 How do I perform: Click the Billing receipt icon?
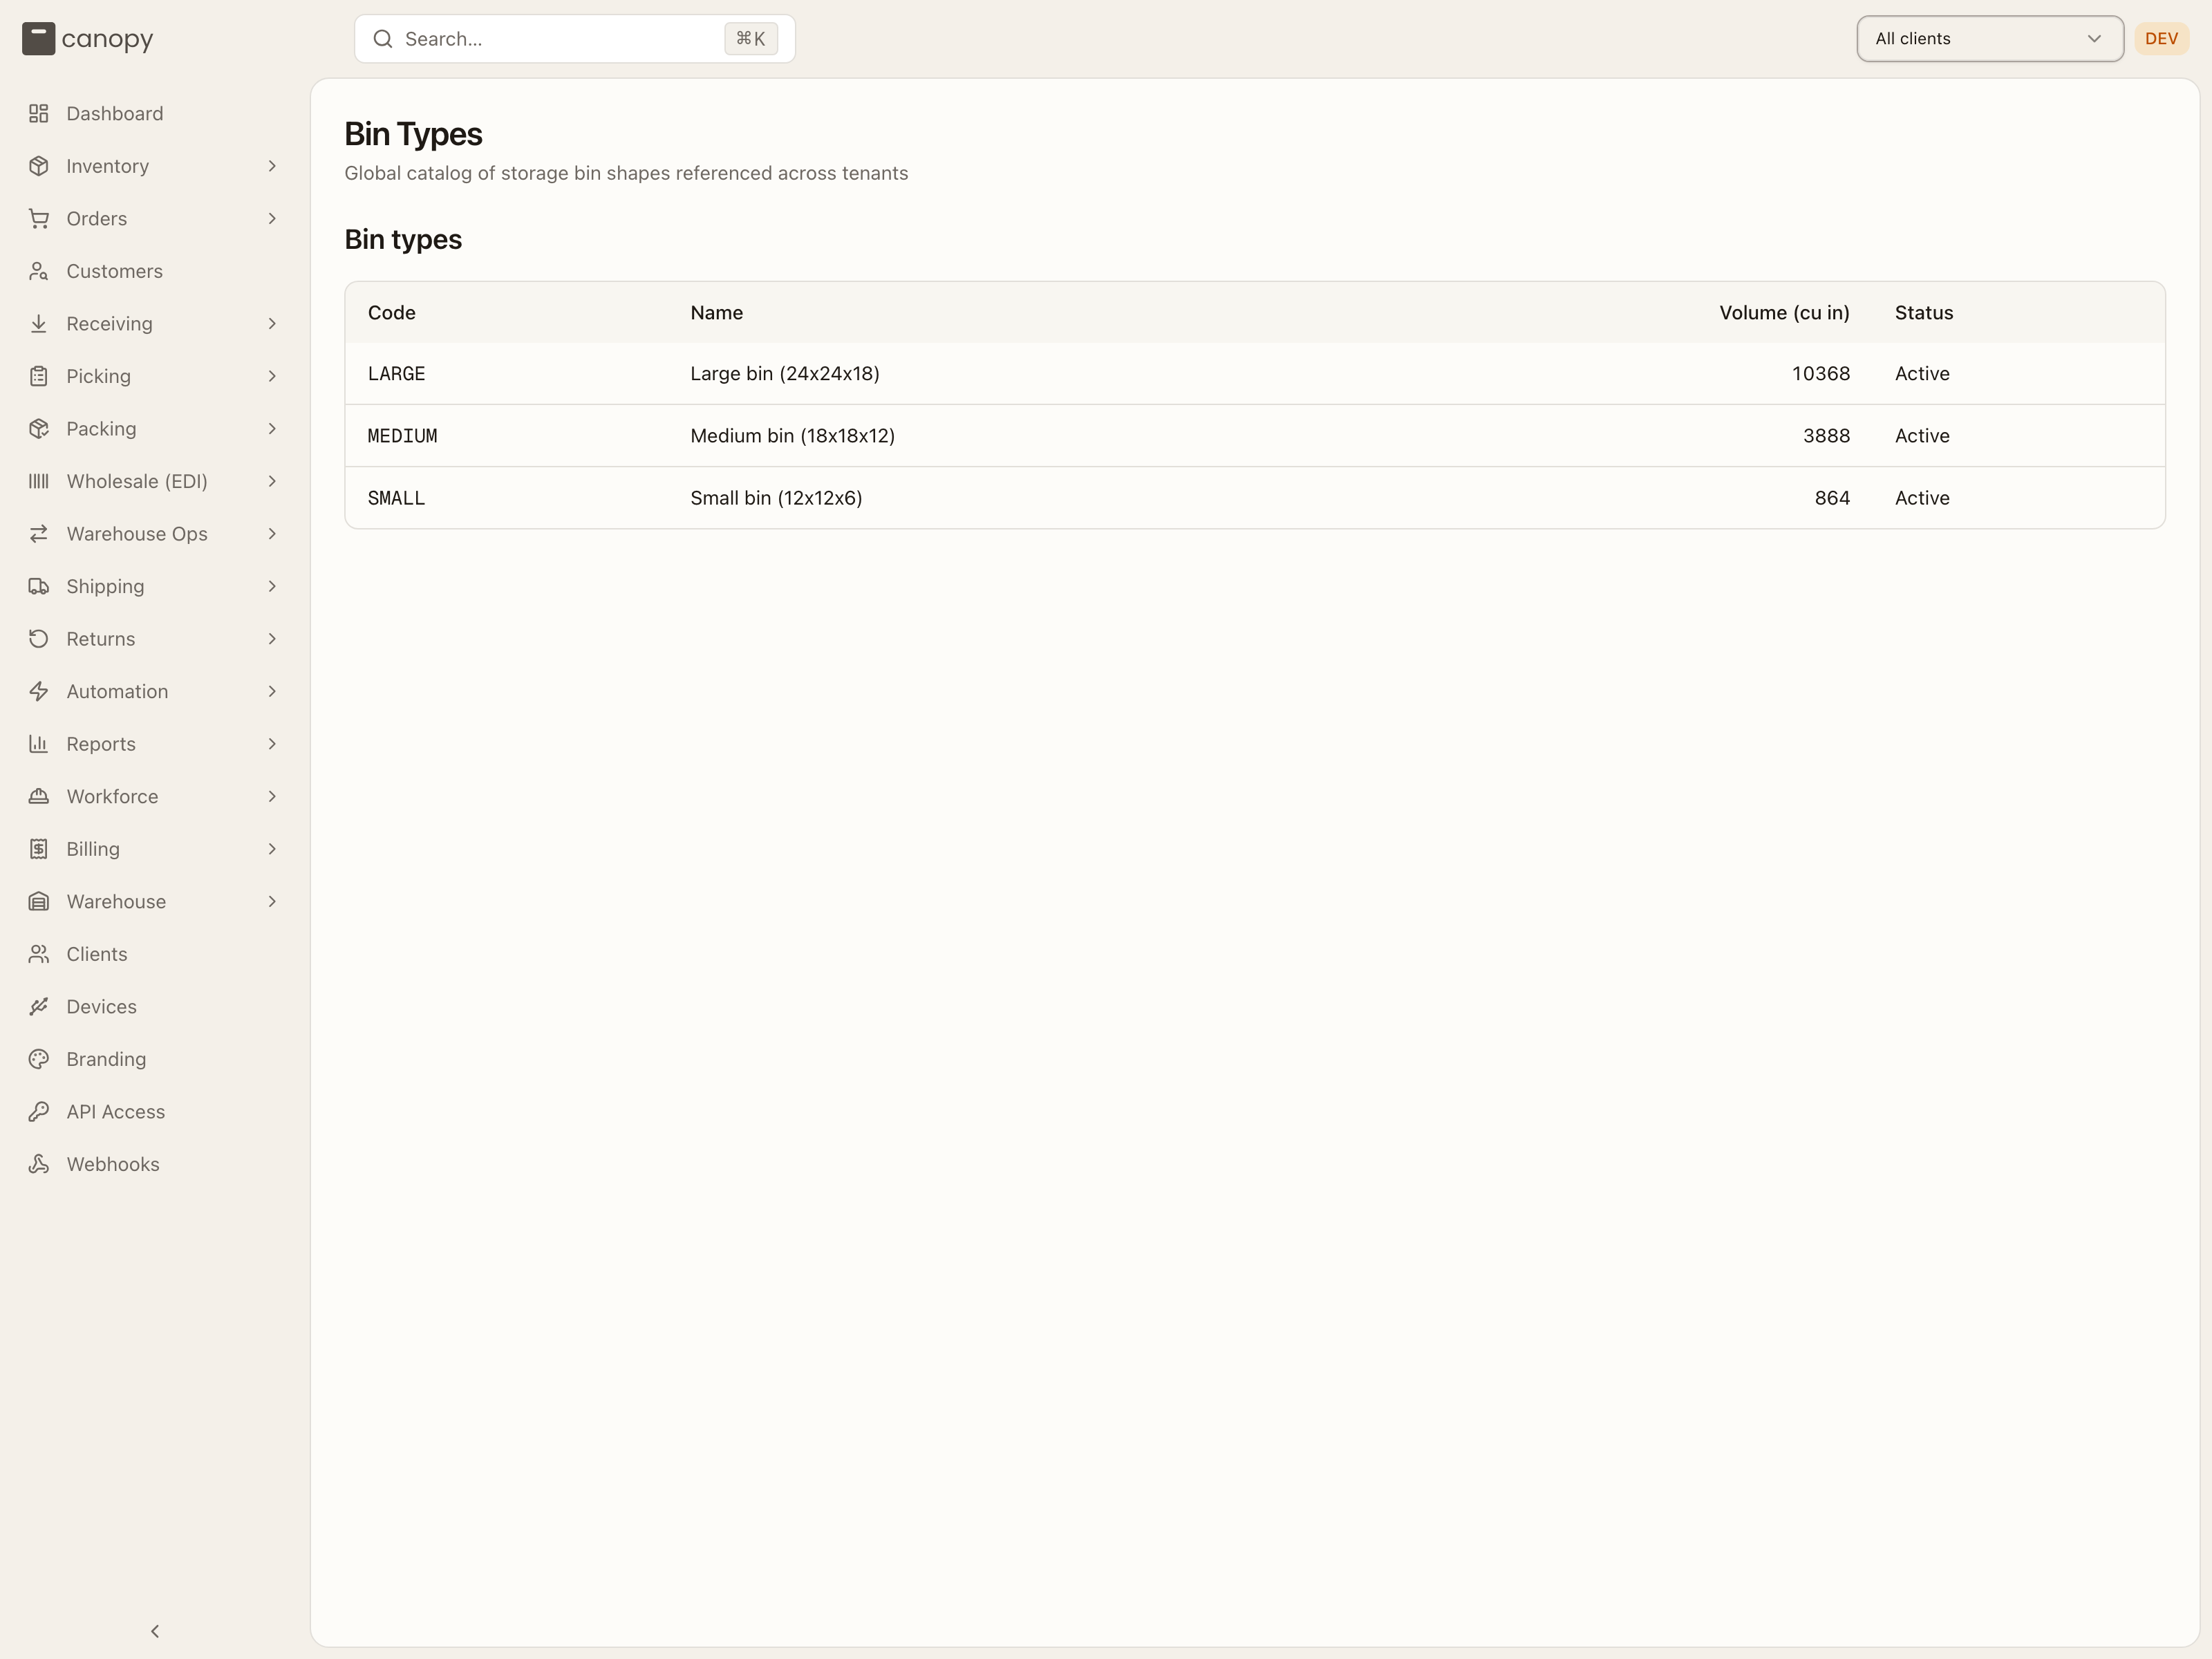click(x=39, y=849)
